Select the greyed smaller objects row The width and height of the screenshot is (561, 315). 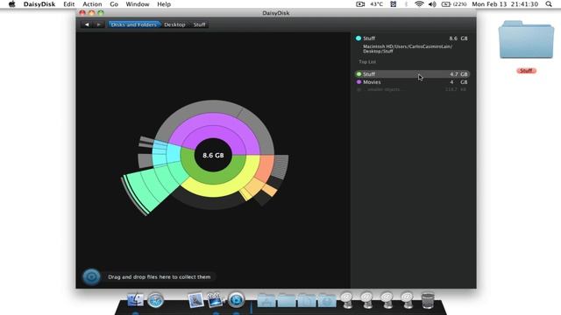tap(411, 89)
